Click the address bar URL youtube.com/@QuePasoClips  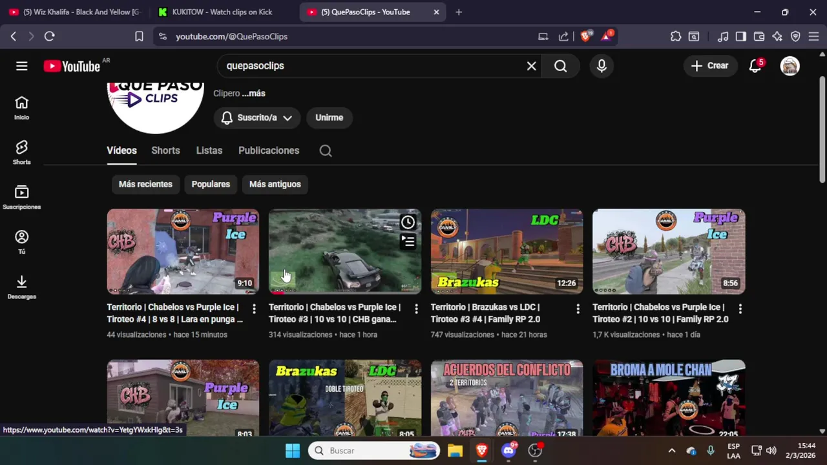click(x=231, y=37)
